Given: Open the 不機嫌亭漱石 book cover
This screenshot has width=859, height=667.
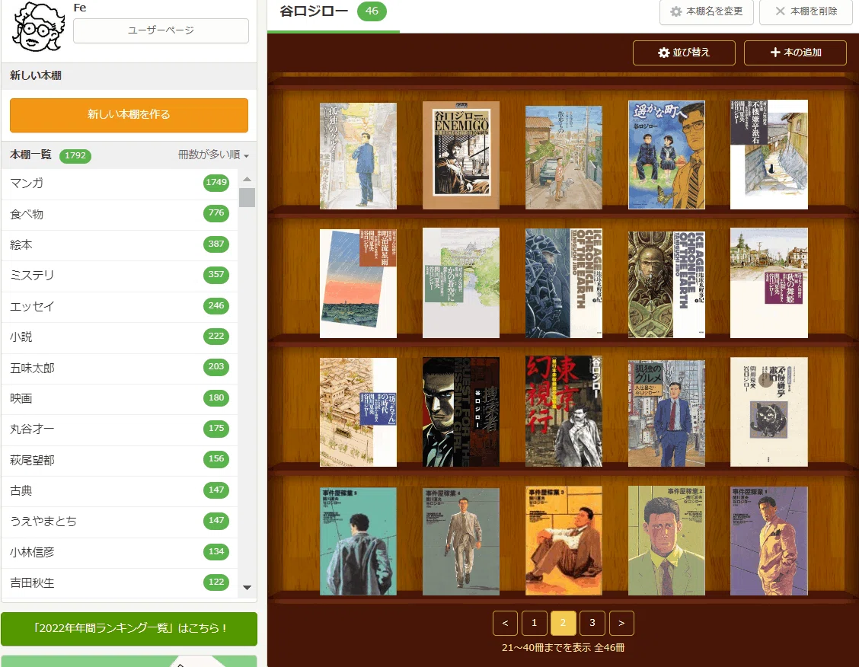Looking at the screenshot, I should [769, 155].
